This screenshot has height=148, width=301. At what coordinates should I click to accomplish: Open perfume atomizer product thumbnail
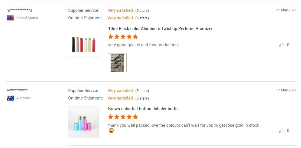coord(84,42)
